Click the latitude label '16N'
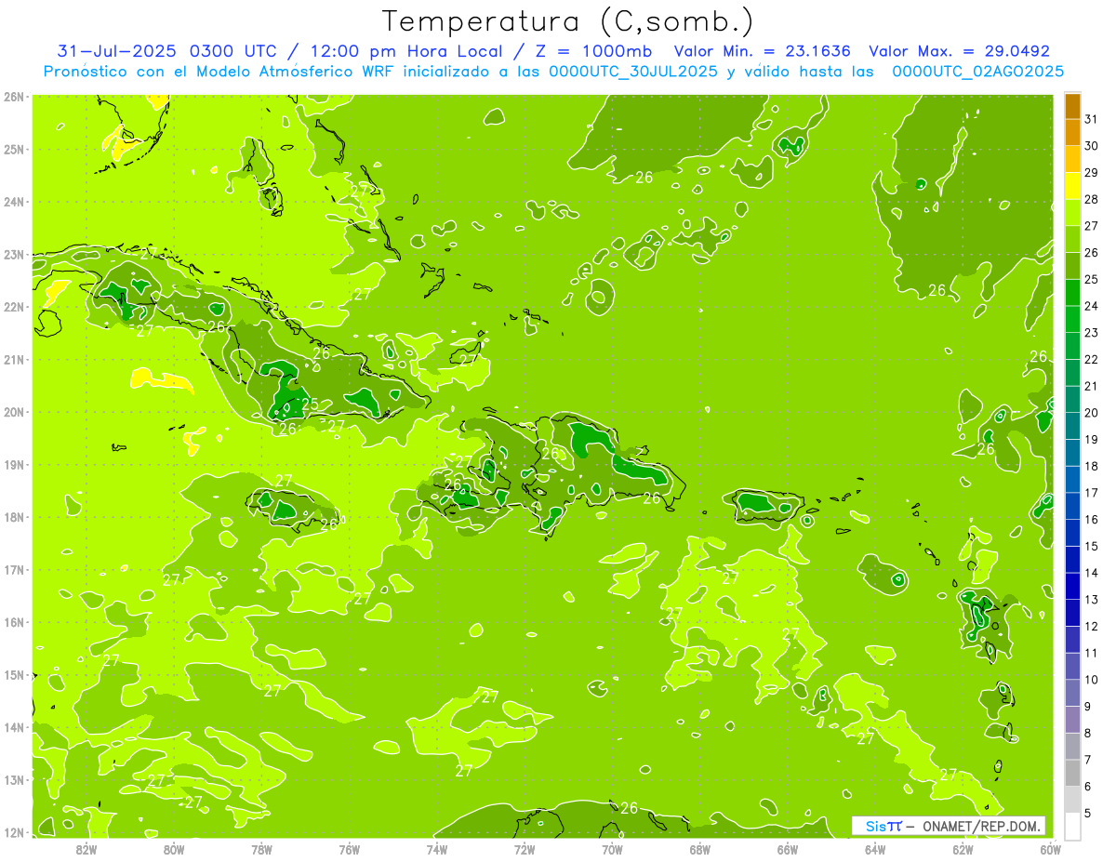This screenshot has width=1116, height=862. click(x=14, y=621)
